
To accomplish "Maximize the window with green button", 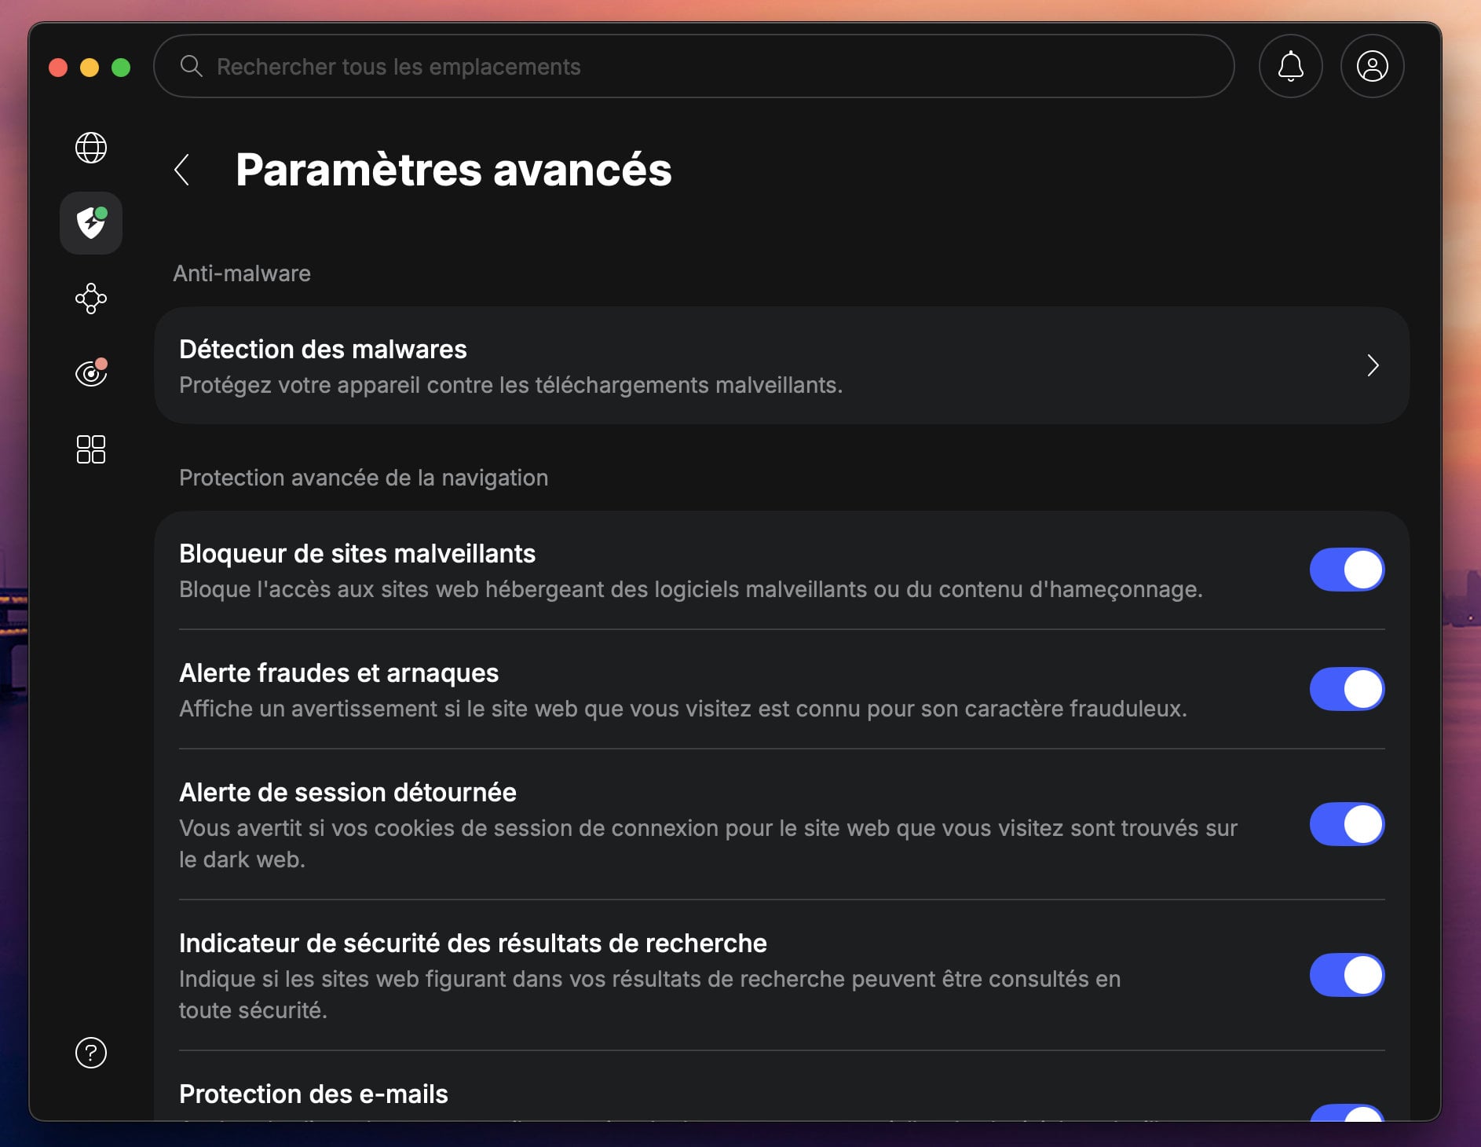I will [121, 68].
